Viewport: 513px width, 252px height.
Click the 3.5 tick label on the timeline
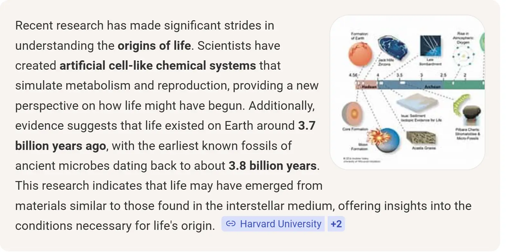399,75
